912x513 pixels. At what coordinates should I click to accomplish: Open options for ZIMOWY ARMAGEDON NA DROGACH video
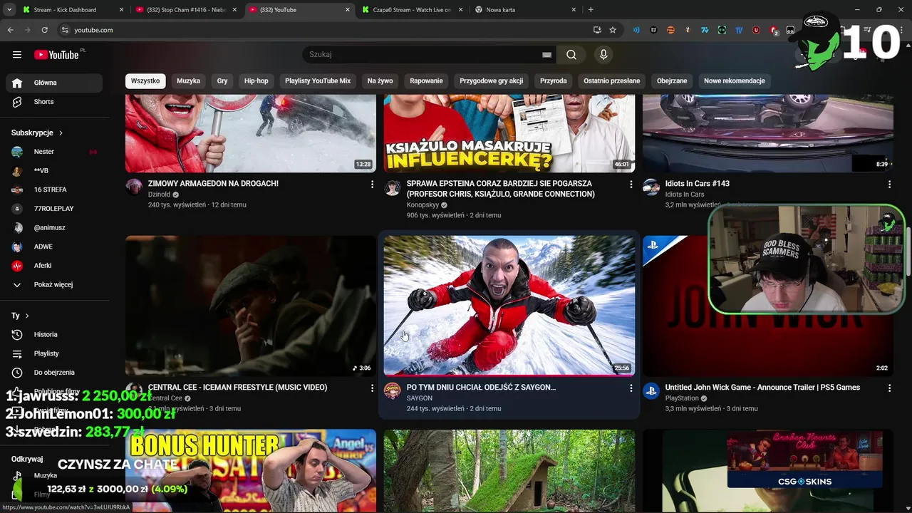click(x=372, y=185)
